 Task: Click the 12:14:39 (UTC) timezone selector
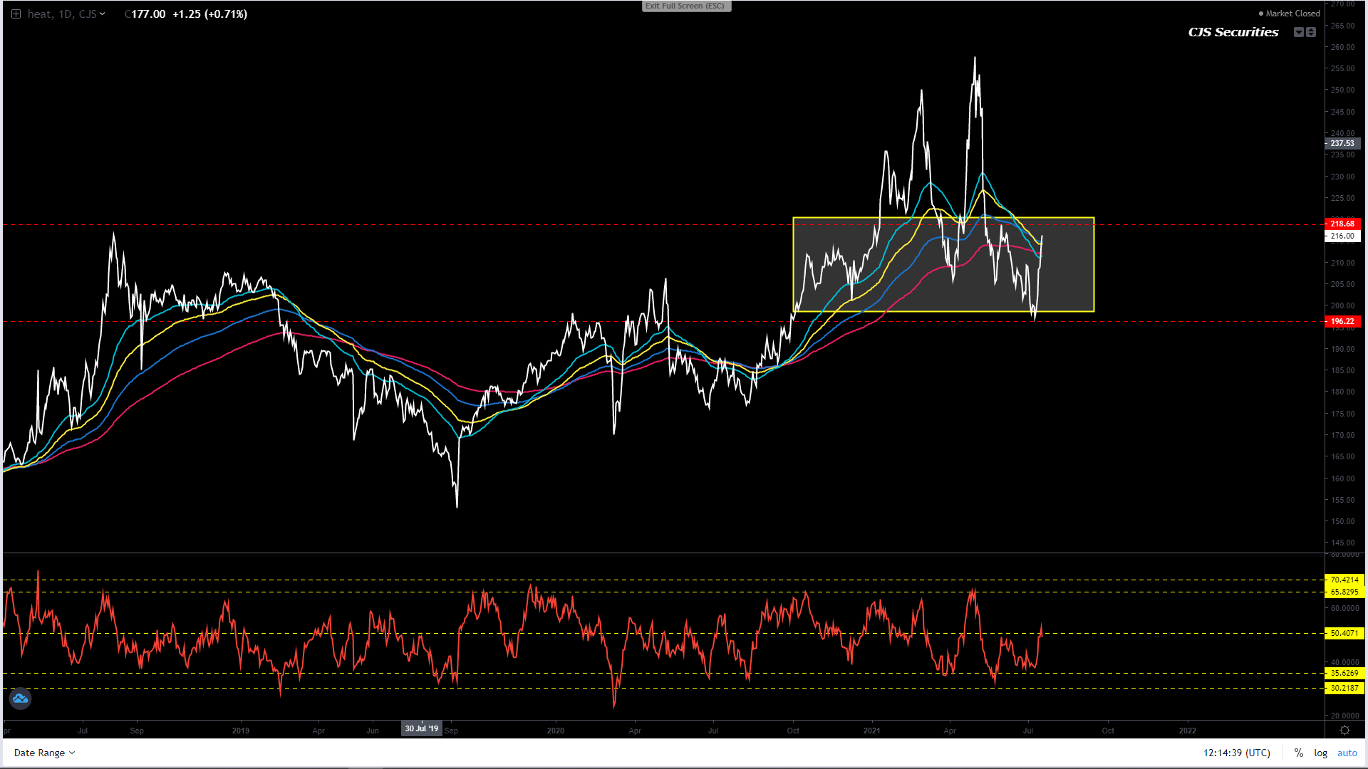click(1236, 753)
